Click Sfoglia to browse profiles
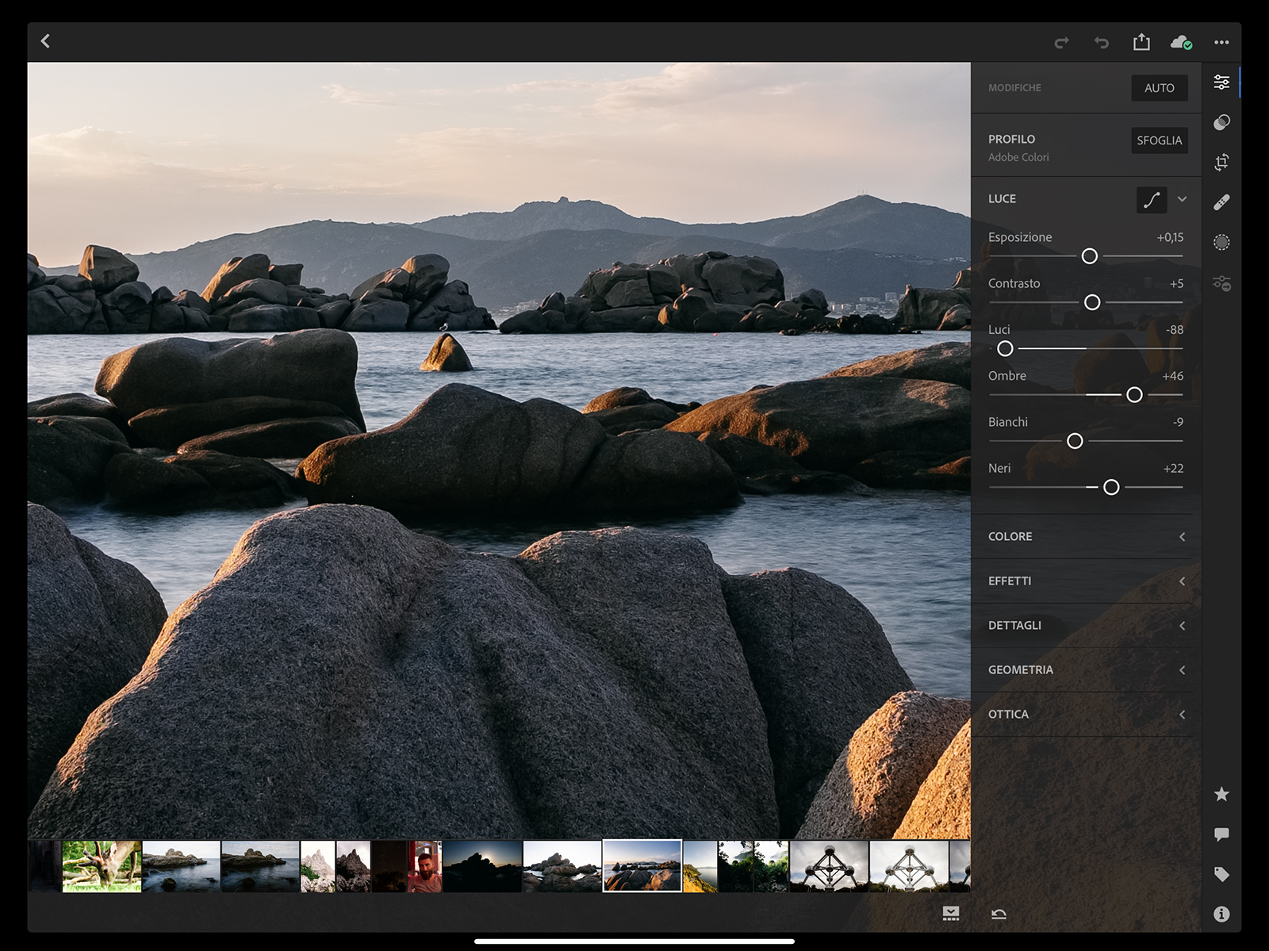Viewport: 1269px width, 951px height. pyautogui.click(x=1159, y=140)
